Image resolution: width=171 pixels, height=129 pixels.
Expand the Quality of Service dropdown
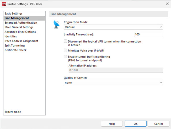tap(113, 82)
